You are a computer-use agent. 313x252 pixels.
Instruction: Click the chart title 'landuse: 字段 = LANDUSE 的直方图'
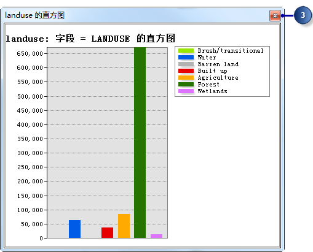pyautogui.click(x=90, y=39)
